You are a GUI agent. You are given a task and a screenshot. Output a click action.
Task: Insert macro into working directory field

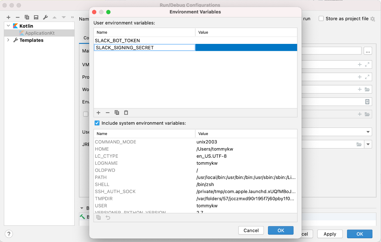[360, 89]
